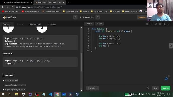This screenshot has height=97, width=173.
Task: Open the Solutions (1.4K) tab
Action: [35, 24]
